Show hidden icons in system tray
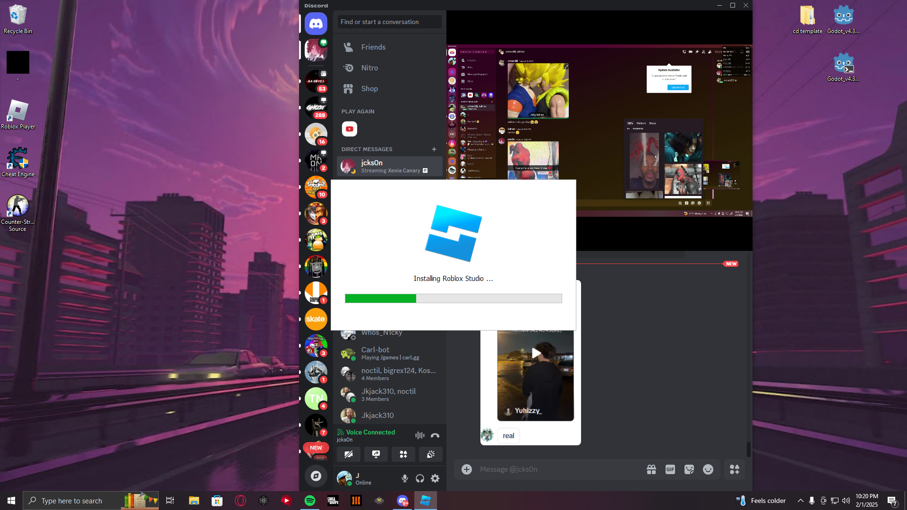This screenshot has height=510, width=907. [x=800, y=501]
